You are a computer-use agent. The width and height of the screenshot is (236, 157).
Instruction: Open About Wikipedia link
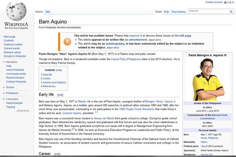pos(15,70)
